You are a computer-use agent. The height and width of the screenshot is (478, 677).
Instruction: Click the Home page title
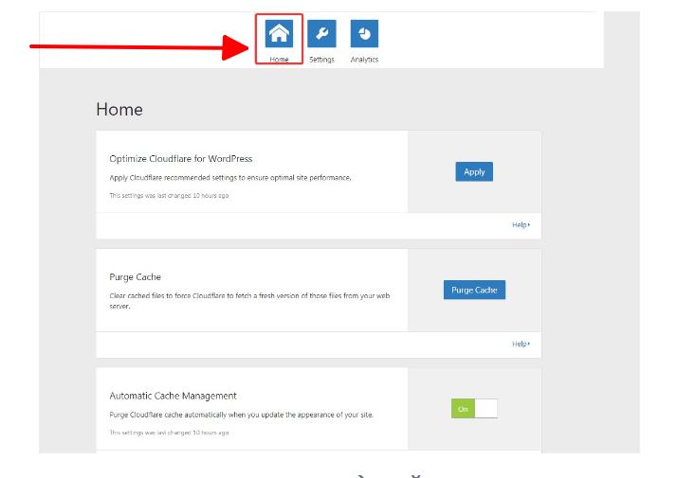[x=119, y=110]
